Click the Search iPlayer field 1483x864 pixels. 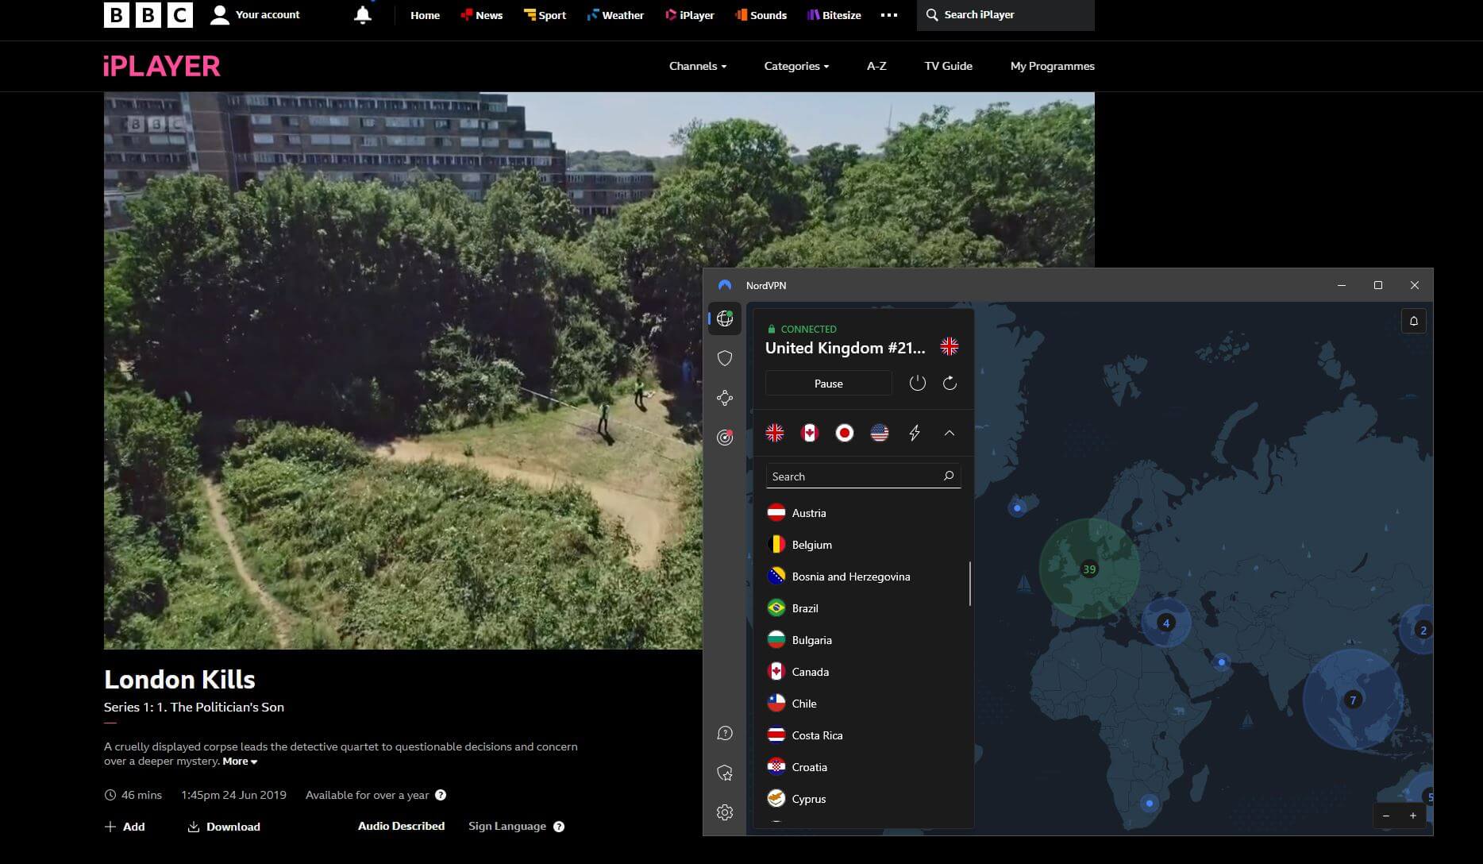click(x=1005, y=15)
